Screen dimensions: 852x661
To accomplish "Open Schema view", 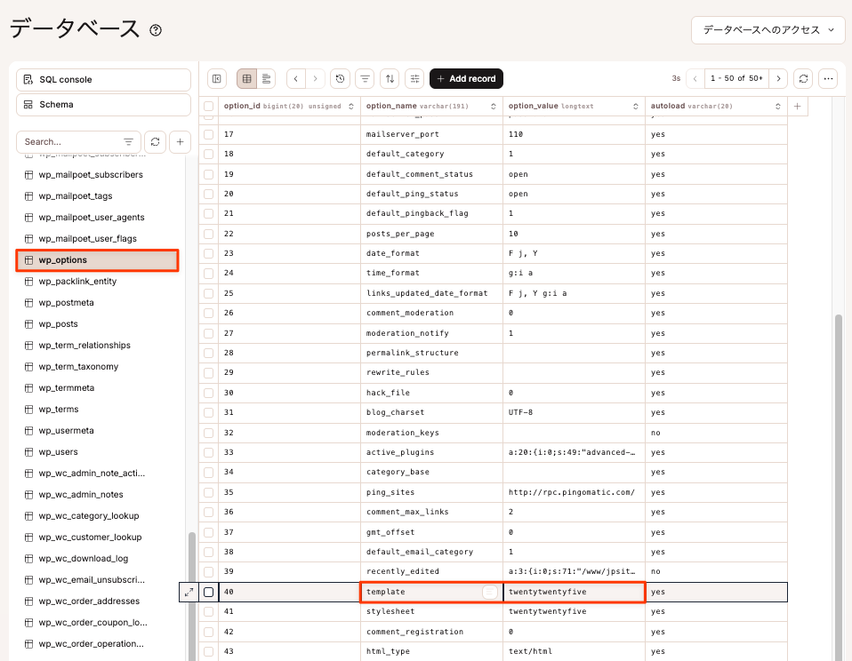I will point(103,105).
